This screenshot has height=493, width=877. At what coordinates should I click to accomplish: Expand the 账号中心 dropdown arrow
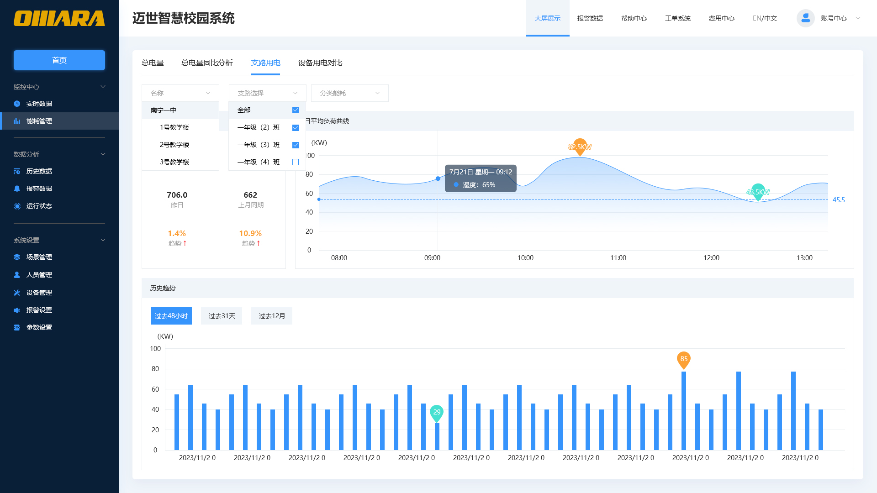pyautogui.click(x=858, y=18)
